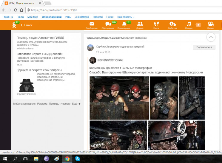Open Знакомства link

(82, 17)
